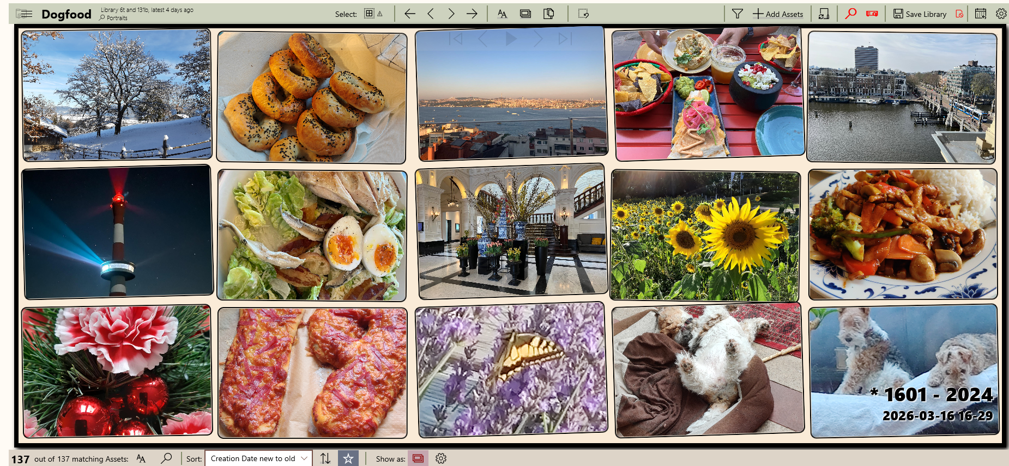Toggle the sort direction up-down arrows

pos(325,458)
